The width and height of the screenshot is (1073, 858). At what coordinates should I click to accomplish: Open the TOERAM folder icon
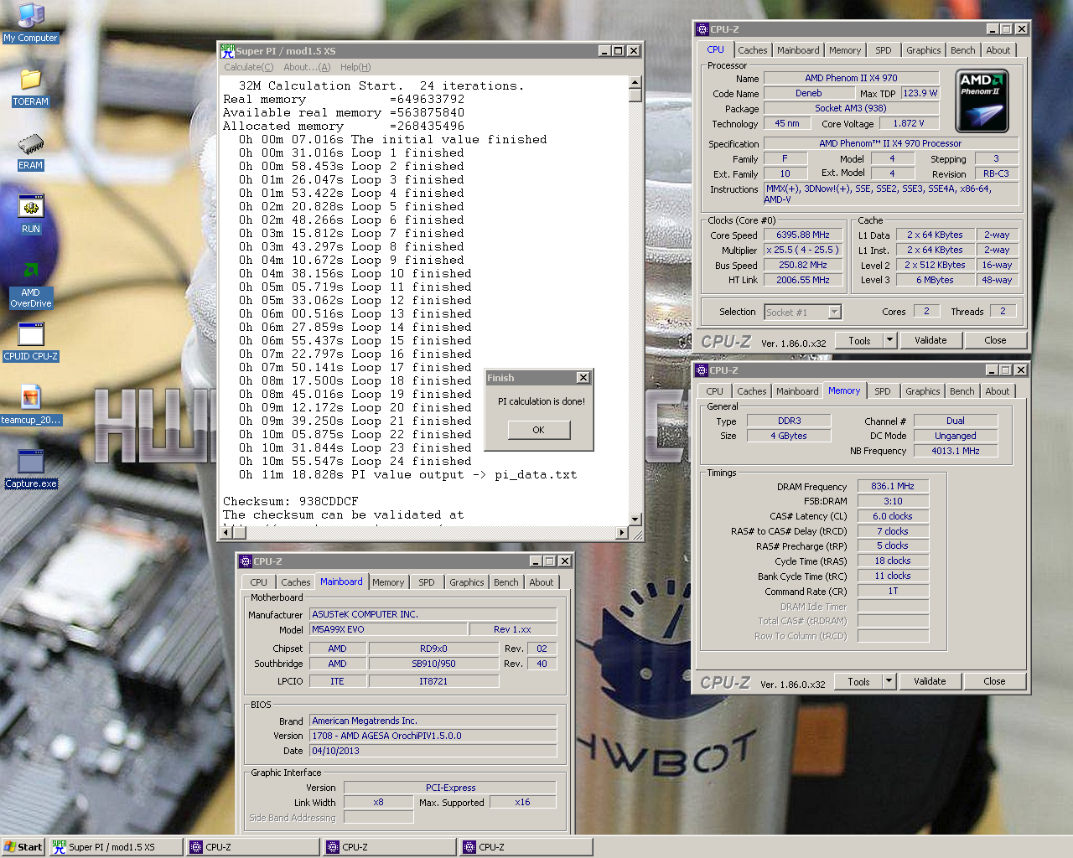tap(30, 87)
